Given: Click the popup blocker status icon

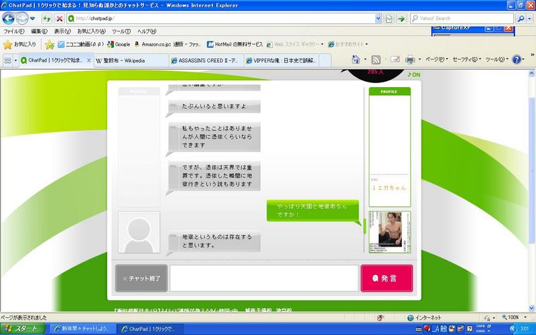Looking at the screenshot, I should coord(380,318).
